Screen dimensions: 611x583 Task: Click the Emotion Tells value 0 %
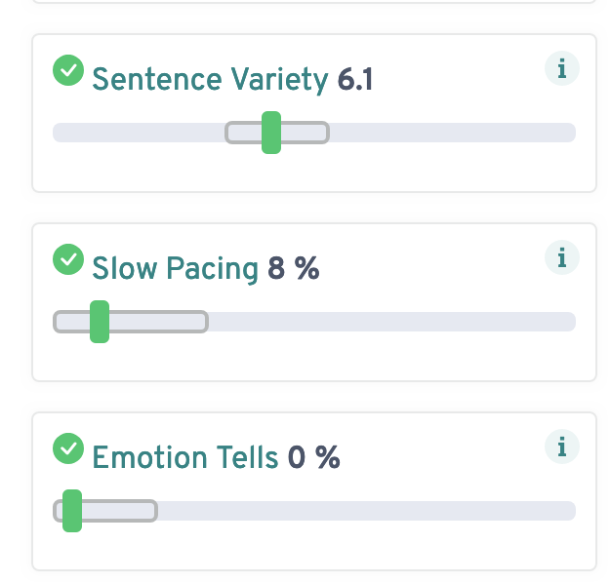pyautogui.click(x=313, y=458)
